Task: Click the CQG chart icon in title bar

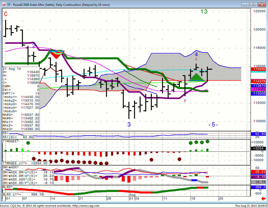Action: coord(4,5)
